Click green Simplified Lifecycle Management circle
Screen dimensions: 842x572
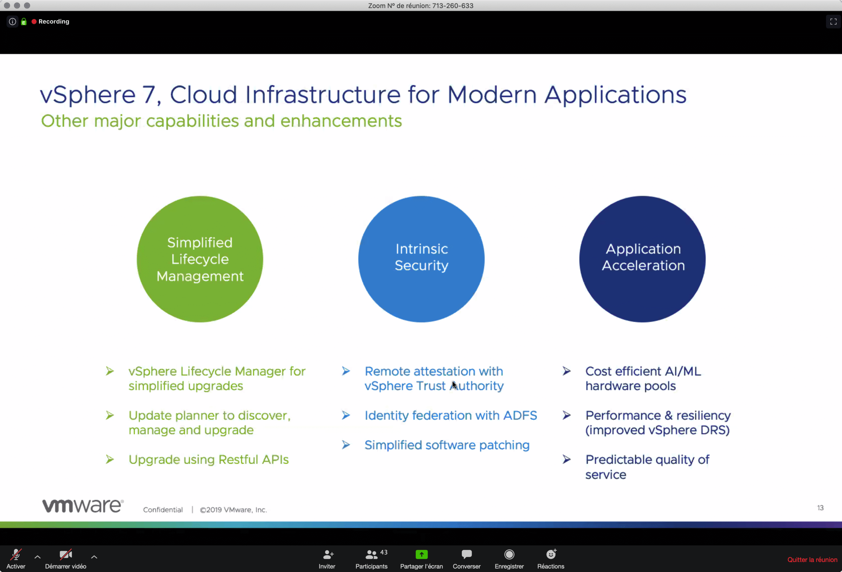click(200, 259)
